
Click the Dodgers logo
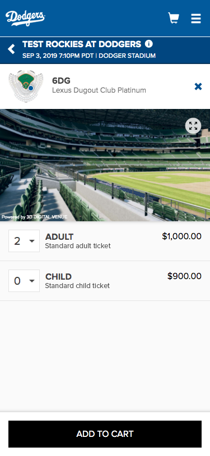25,18
